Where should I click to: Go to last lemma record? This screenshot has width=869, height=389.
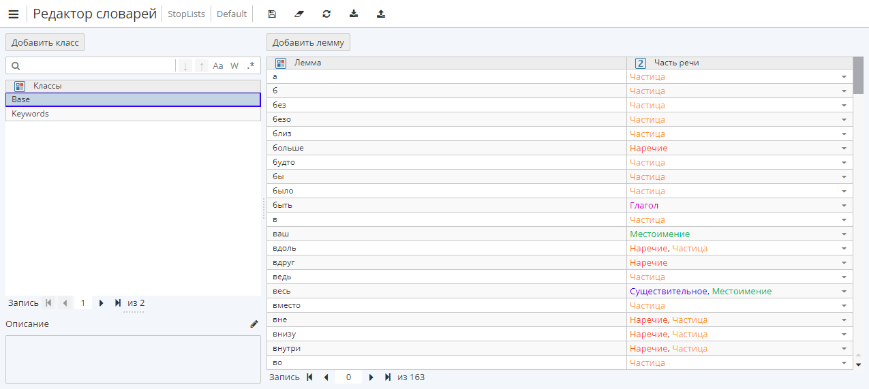click(x=388, y=377)
